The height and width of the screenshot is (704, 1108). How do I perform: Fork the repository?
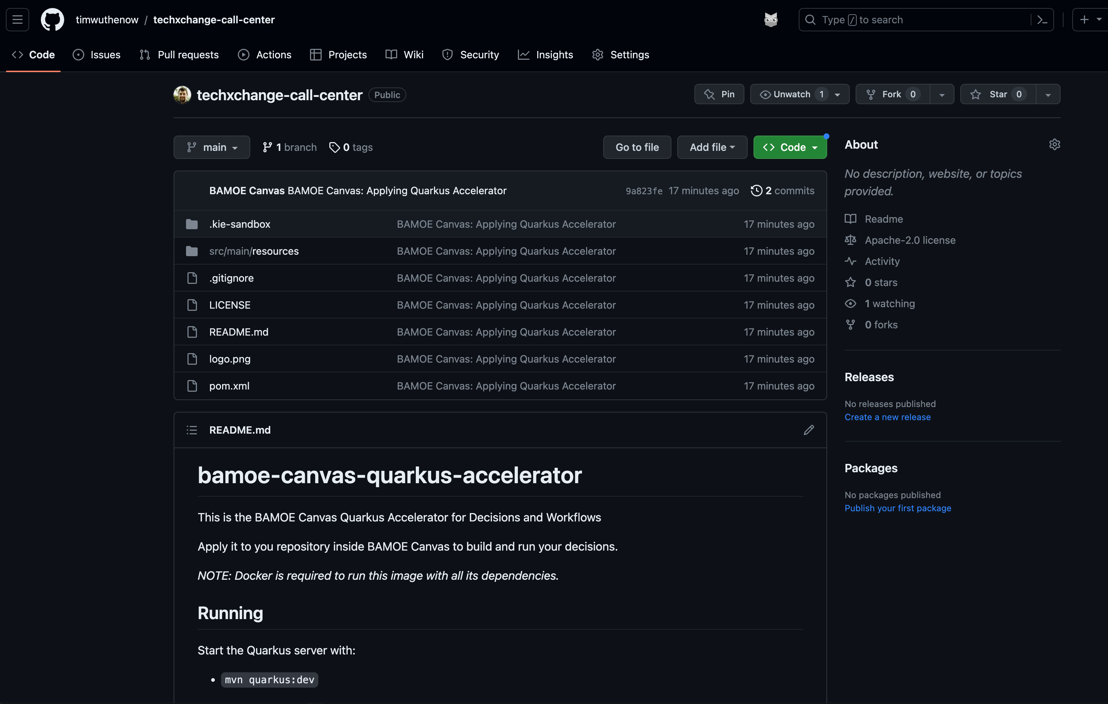[893, 94]
